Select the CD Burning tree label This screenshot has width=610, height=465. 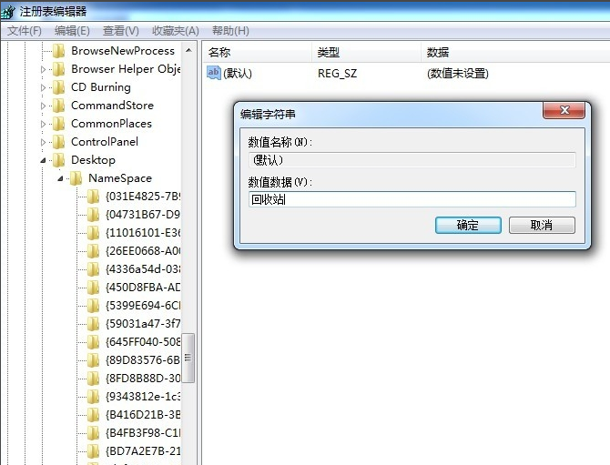[101, 87]
